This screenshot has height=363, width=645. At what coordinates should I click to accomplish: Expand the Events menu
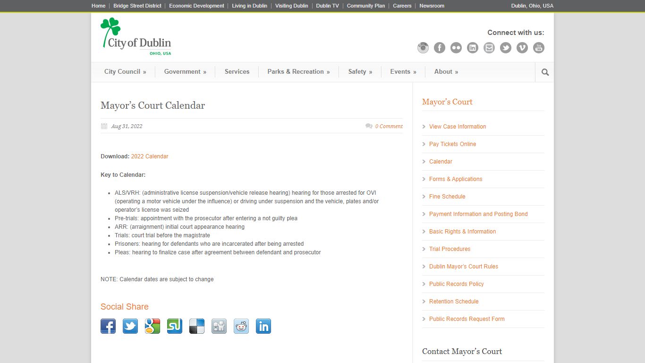click(x=403, y=72)
